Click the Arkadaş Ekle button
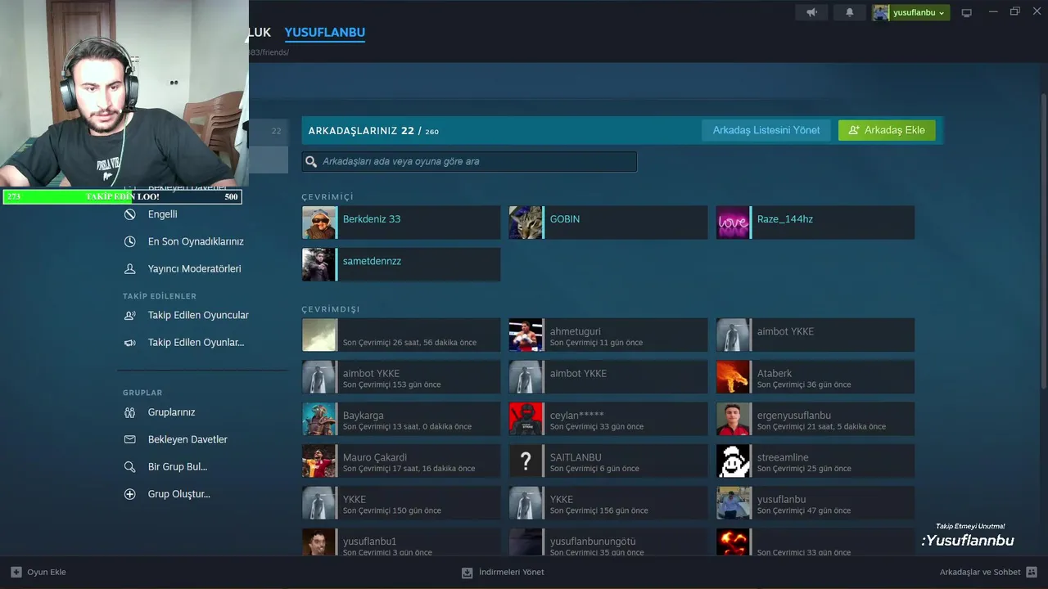 click(887, 130)
